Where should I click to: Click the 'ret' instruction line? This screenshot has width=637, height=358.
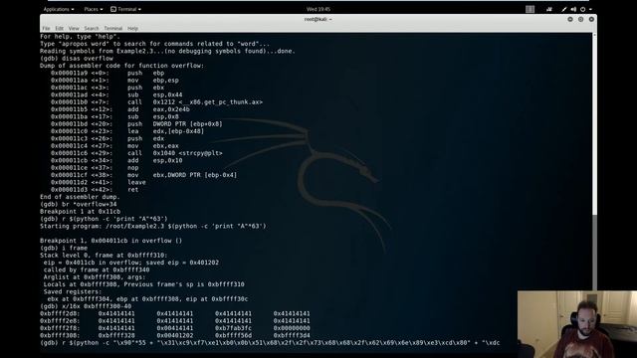point(95,190)
